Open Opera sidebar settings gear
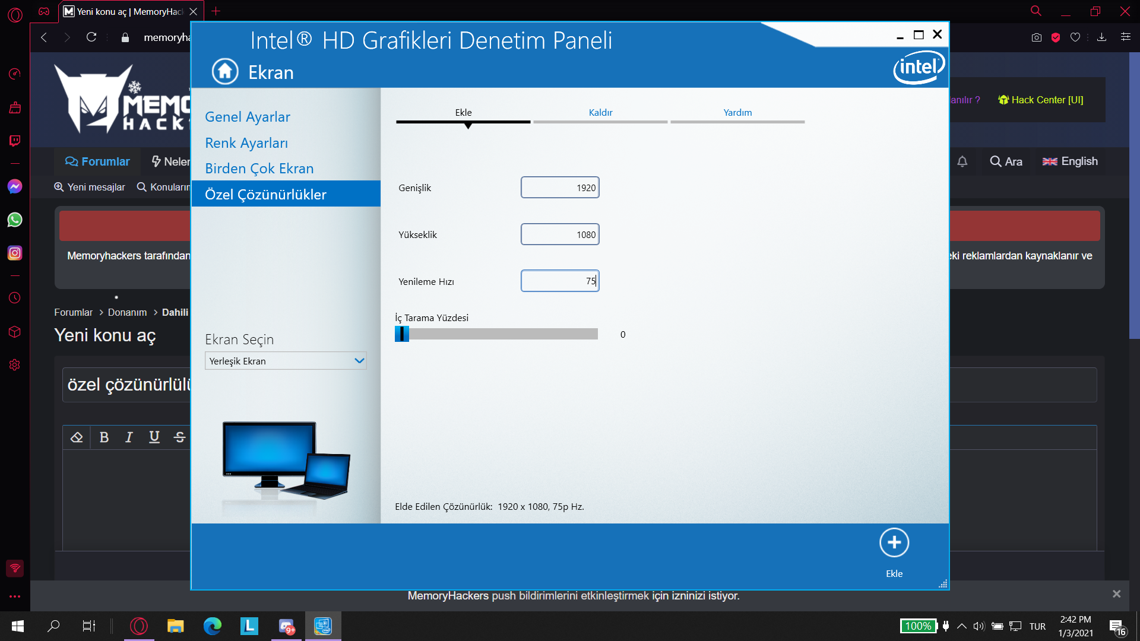 pos(15,365)
